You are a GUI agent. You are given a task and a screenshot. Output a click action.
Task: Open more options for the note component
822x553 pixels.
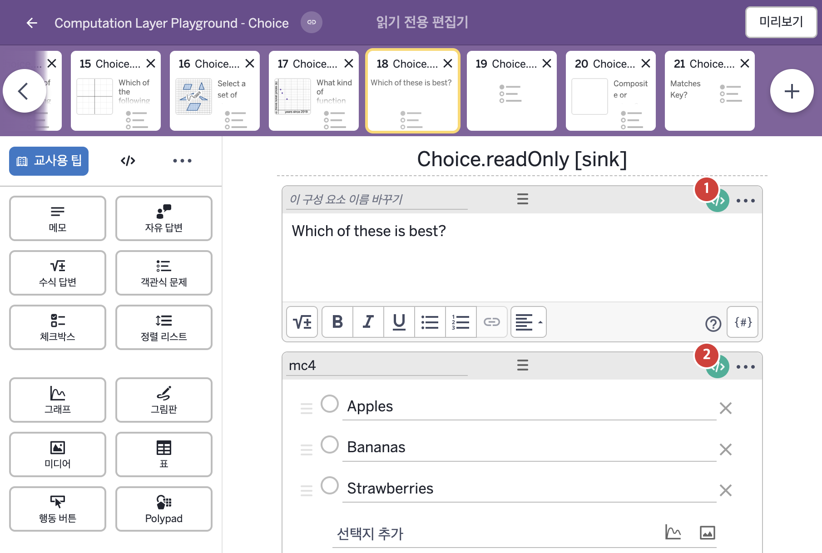tap(746, 200)
